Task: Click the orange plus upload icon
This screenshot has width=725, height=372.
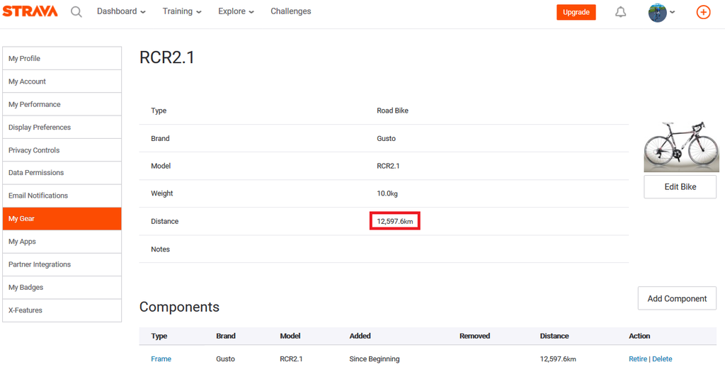Action: 703,12
